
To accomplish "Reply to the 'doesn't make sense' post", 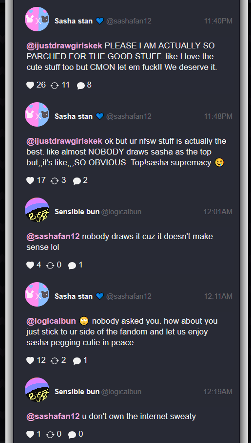I will click(72, 266).
